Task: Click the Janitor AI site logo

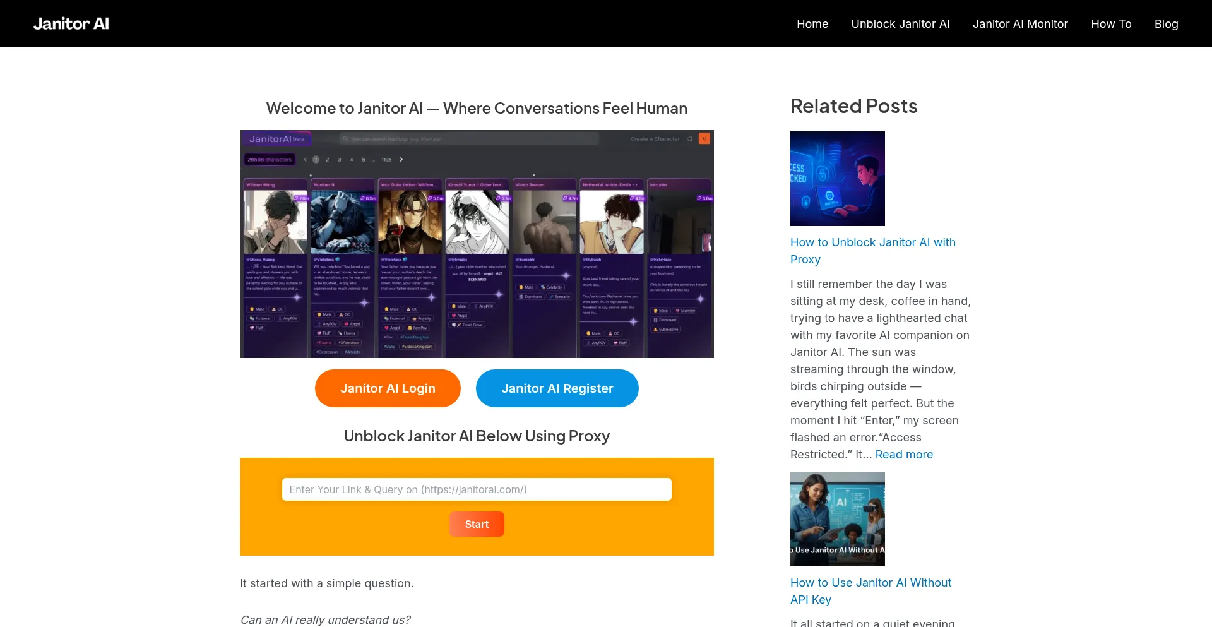Action: click(71, 23)
